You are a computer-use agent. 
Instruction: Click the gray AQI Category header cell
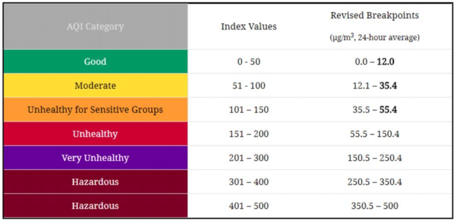point(95,26)
